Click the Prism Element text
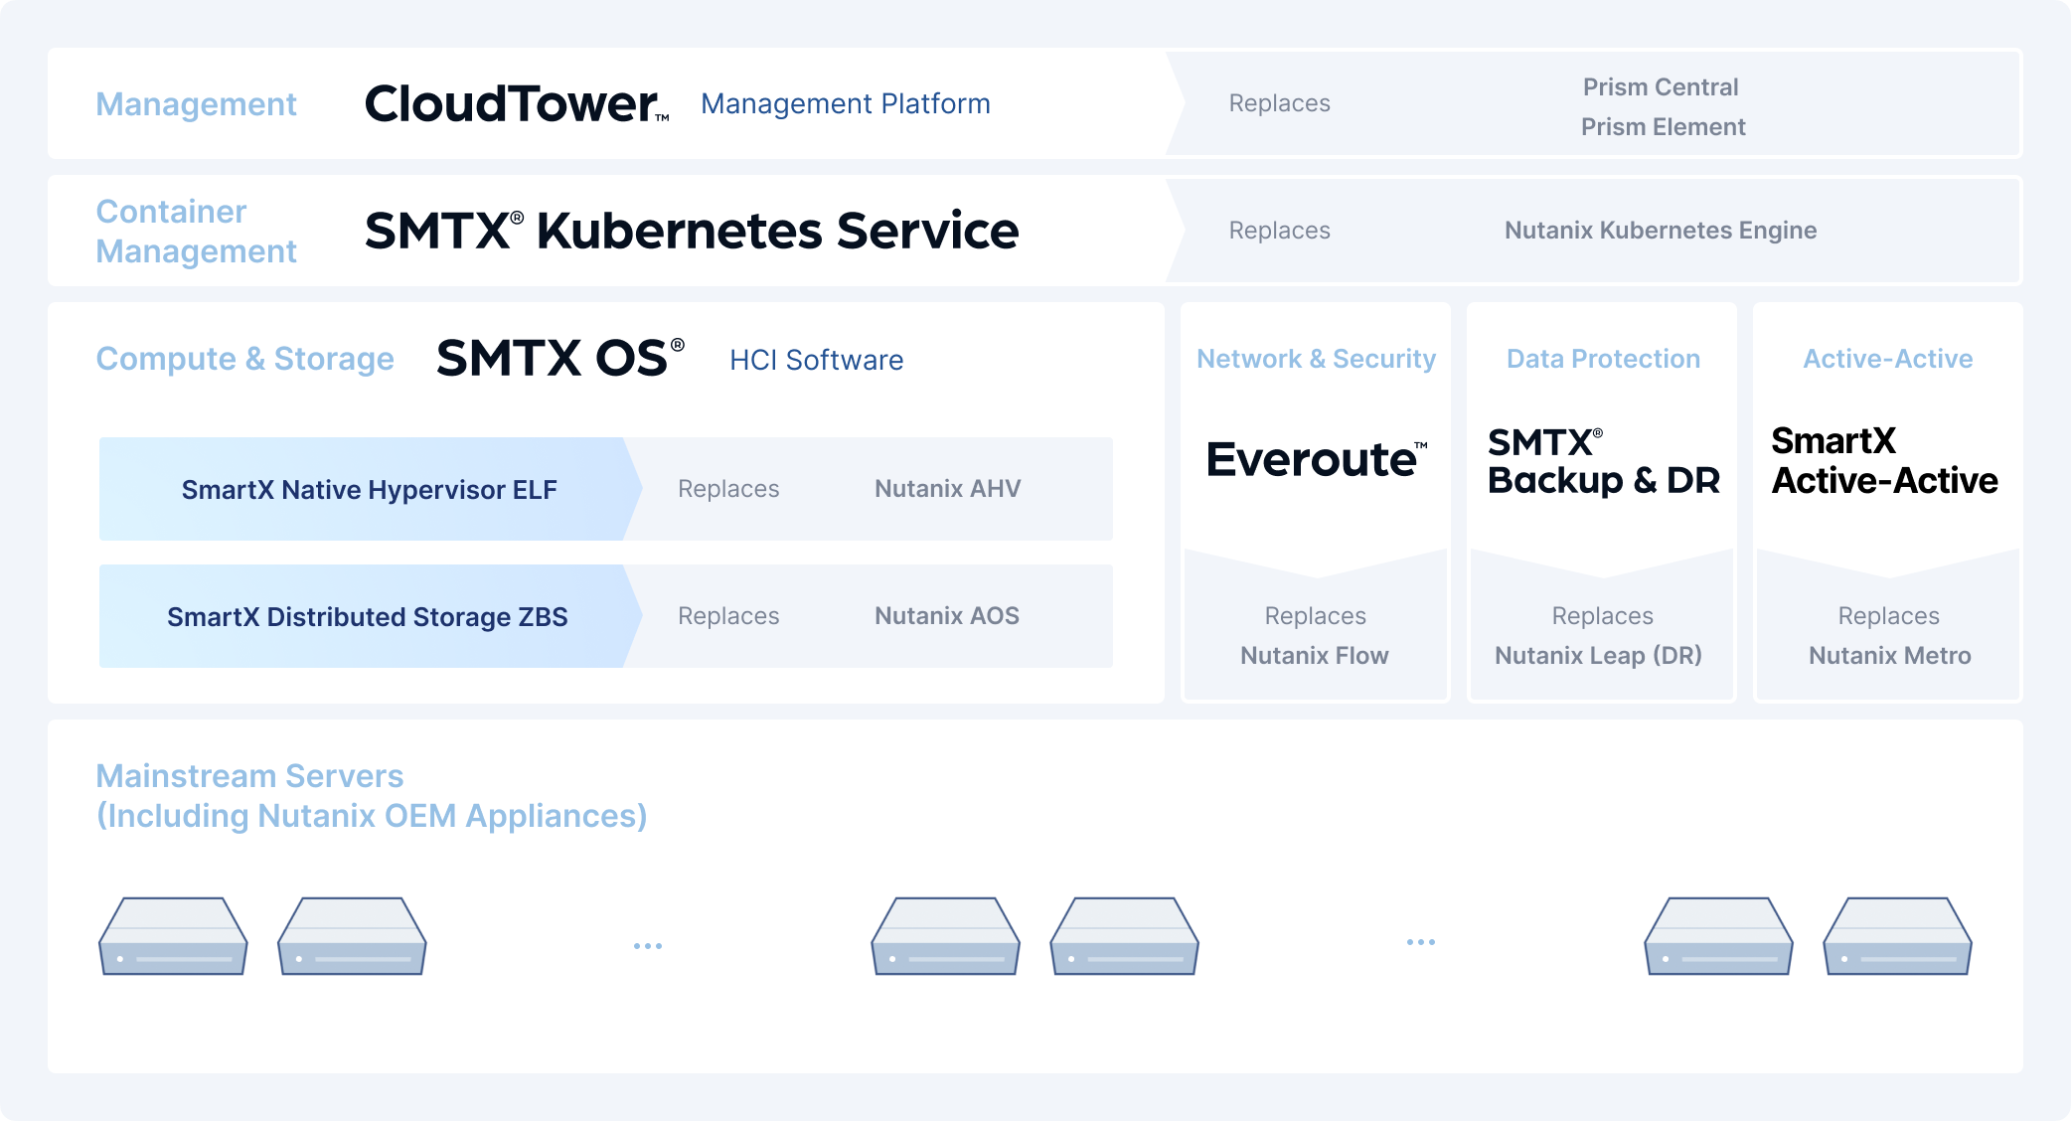The height and width of the screenshot is (1121, 2071). tap(1663, 127)
